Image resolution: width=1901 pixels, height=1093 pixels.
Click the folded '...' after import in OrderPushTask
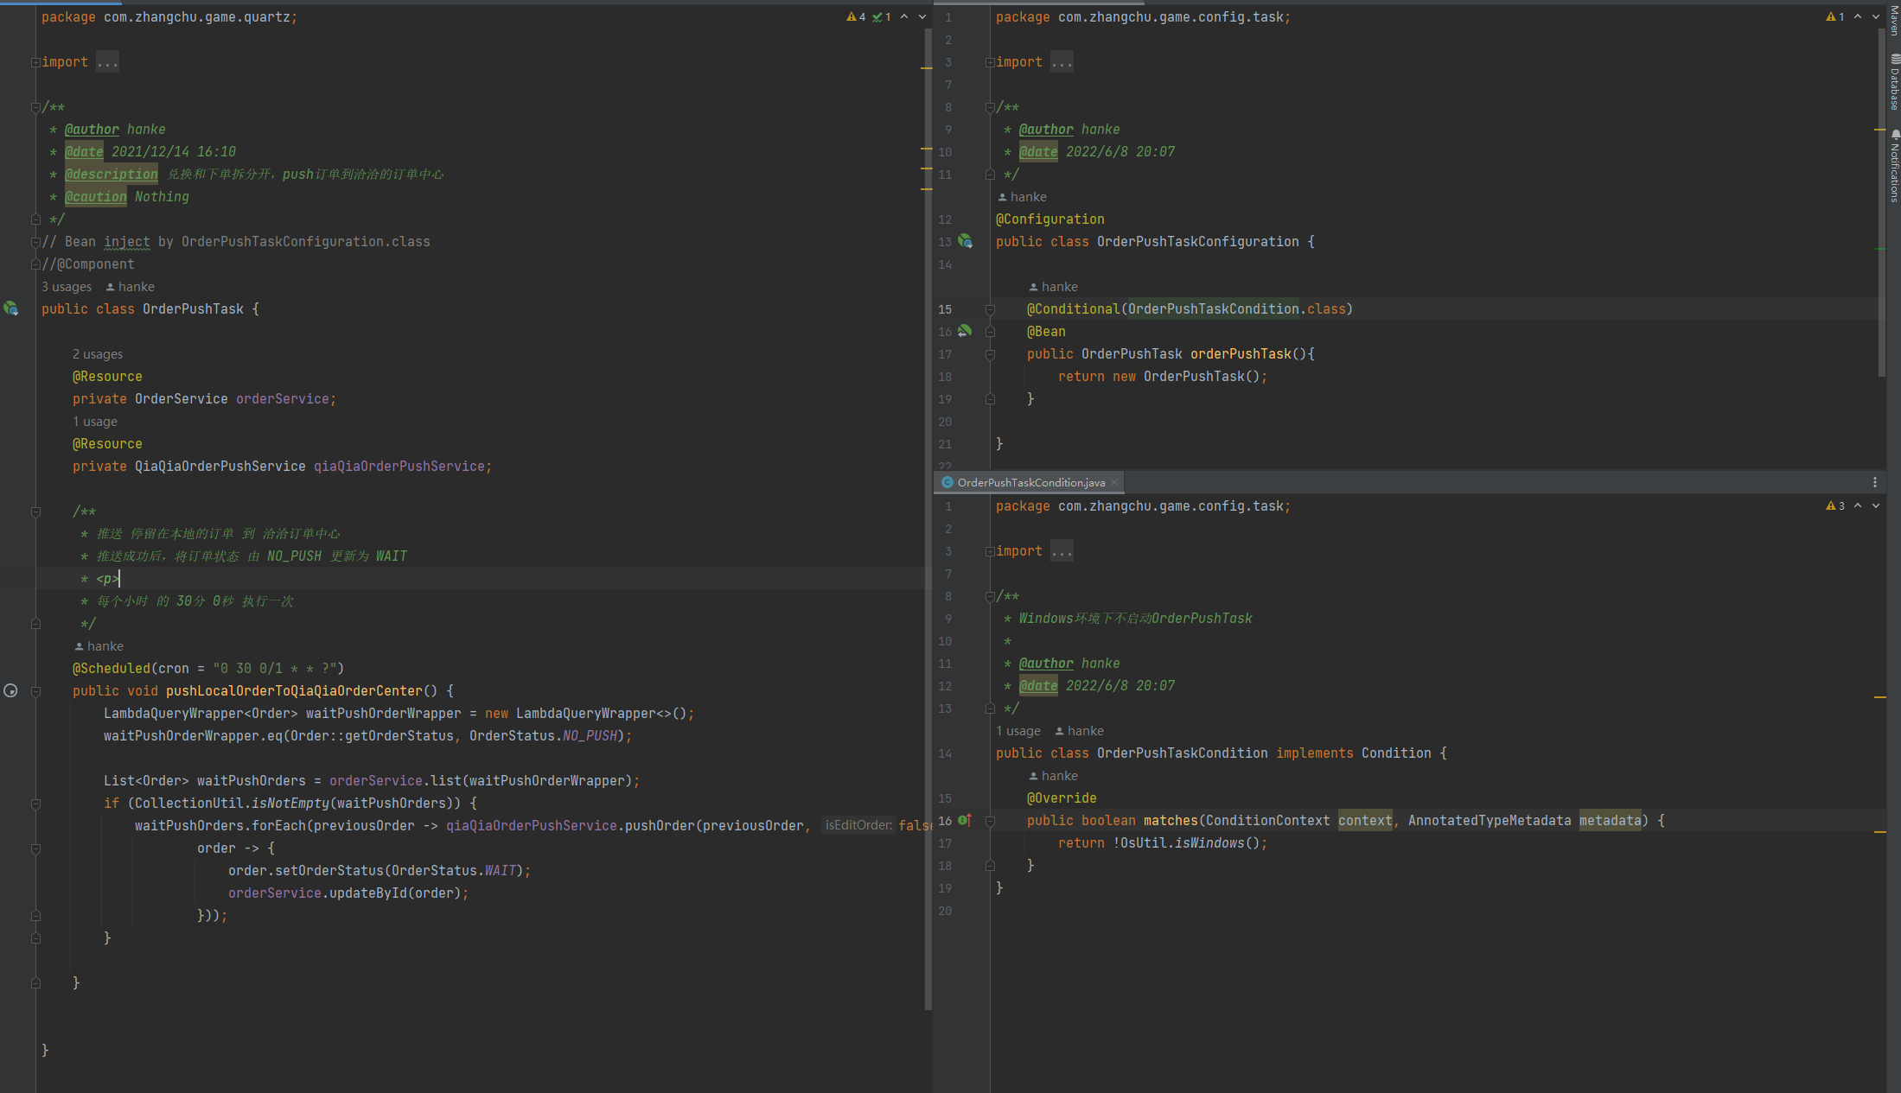point(107,62)
